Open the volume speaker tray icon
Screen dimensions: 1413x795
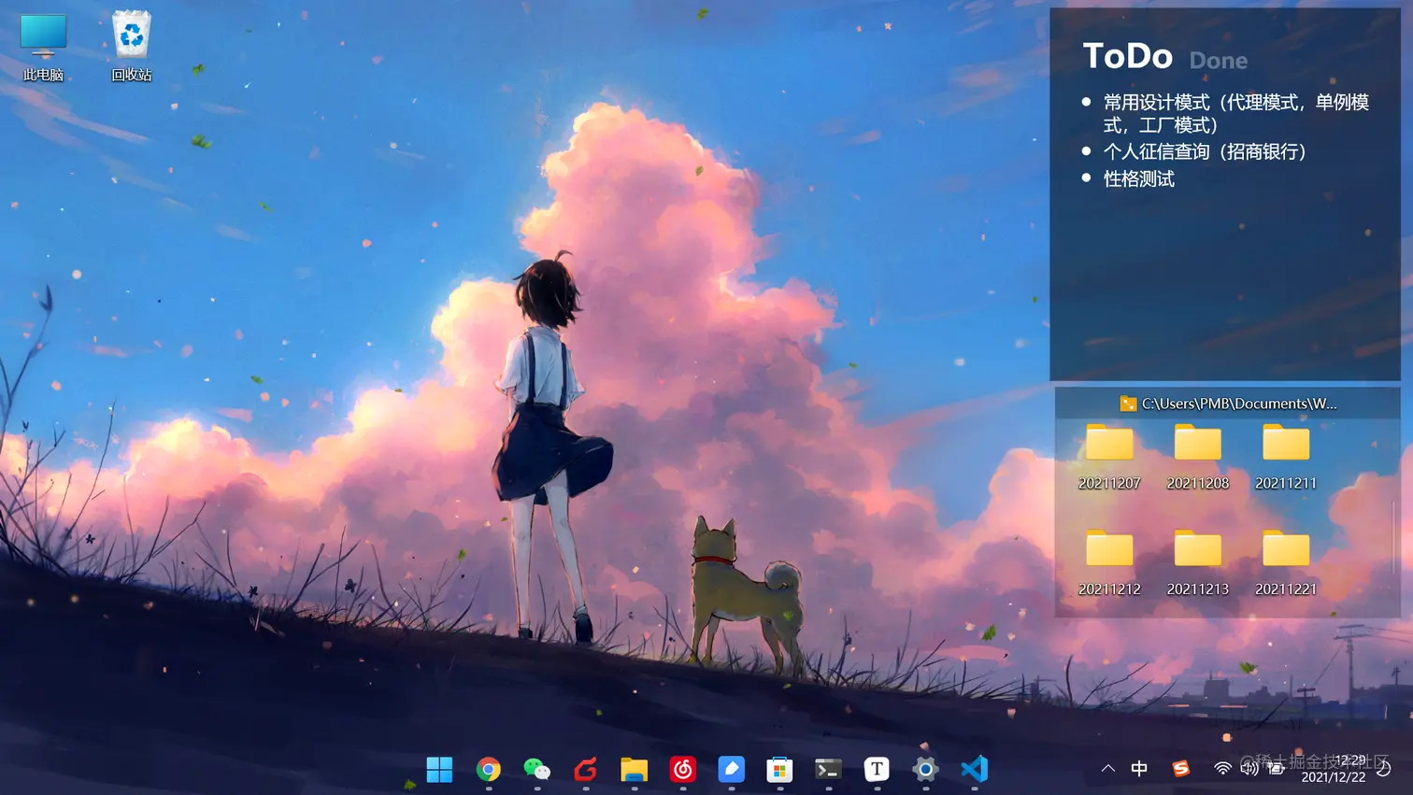[x=1249, y=769]
